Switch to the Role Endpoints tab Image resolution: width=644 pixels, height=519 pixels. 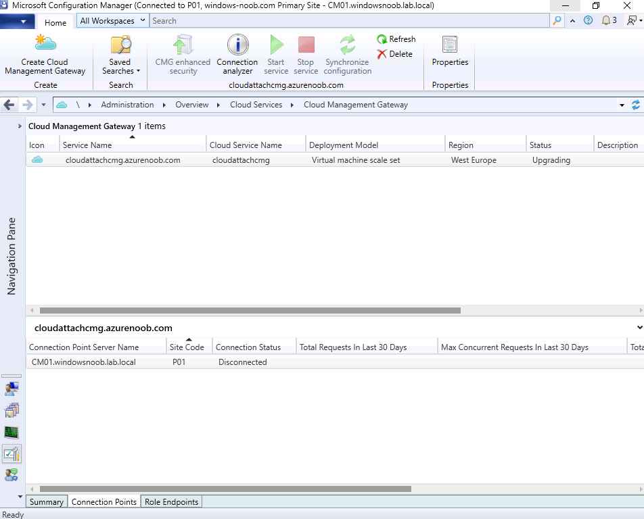click(x=171, y=502)
